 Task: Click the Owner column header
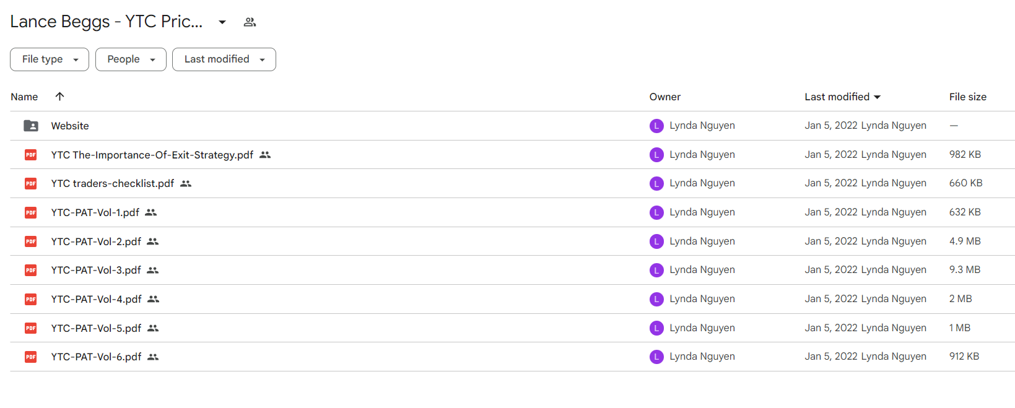pyautogui.click(x=664, y=97)
